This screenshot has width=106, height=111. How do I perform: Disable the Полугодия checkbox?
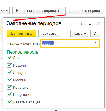pos(9,95)
